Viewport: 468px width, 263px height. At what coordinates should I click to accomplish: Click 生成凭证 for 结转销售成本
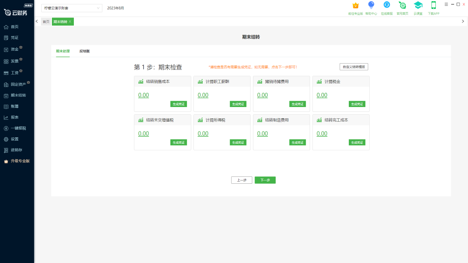coord(178,104)
